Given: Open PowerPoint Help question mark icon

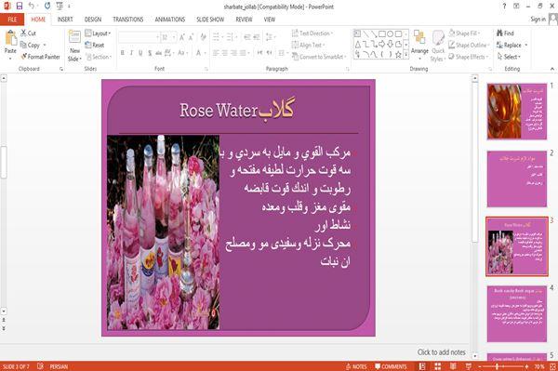Looking at the screenshot, I should pyautogui.click(x=504, y=6).
